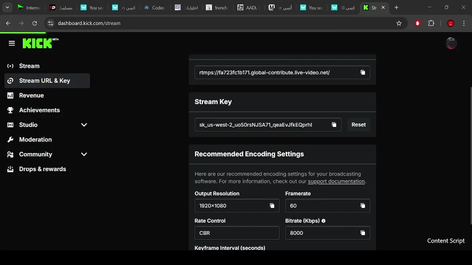
Task: Click the Rate Control CBR field
Action: (x=237, y=233)
